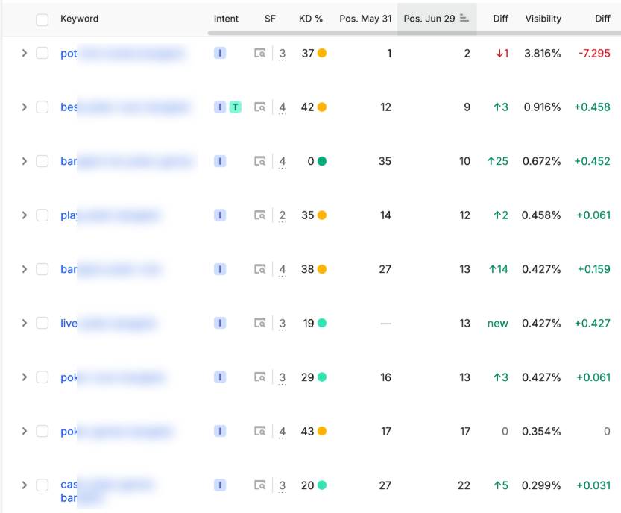Click the transactional T intent badge
Image resolution: width=621 pixels, height=513 pixels.
(x=236, y=107)
